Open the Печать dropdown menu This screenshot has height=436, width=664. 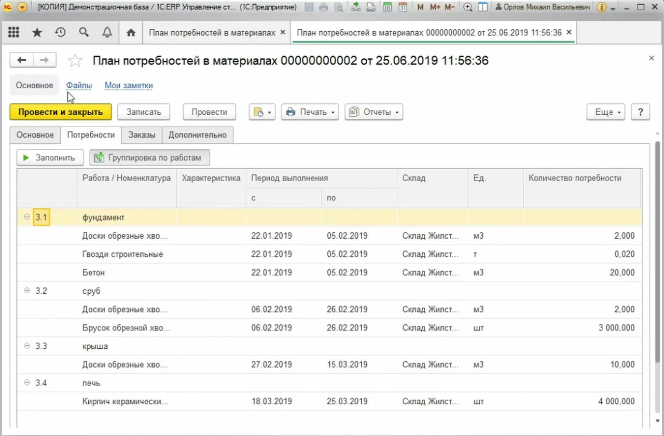point(310,112)
